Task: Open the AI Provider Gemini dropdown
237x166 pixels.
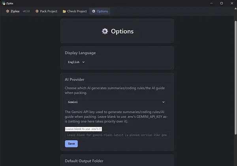Action: [x=115, y=102]
